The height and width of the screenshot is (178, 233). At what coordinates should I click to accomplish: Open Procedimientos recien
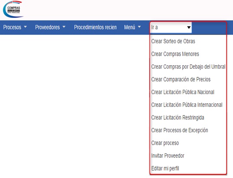95,27
